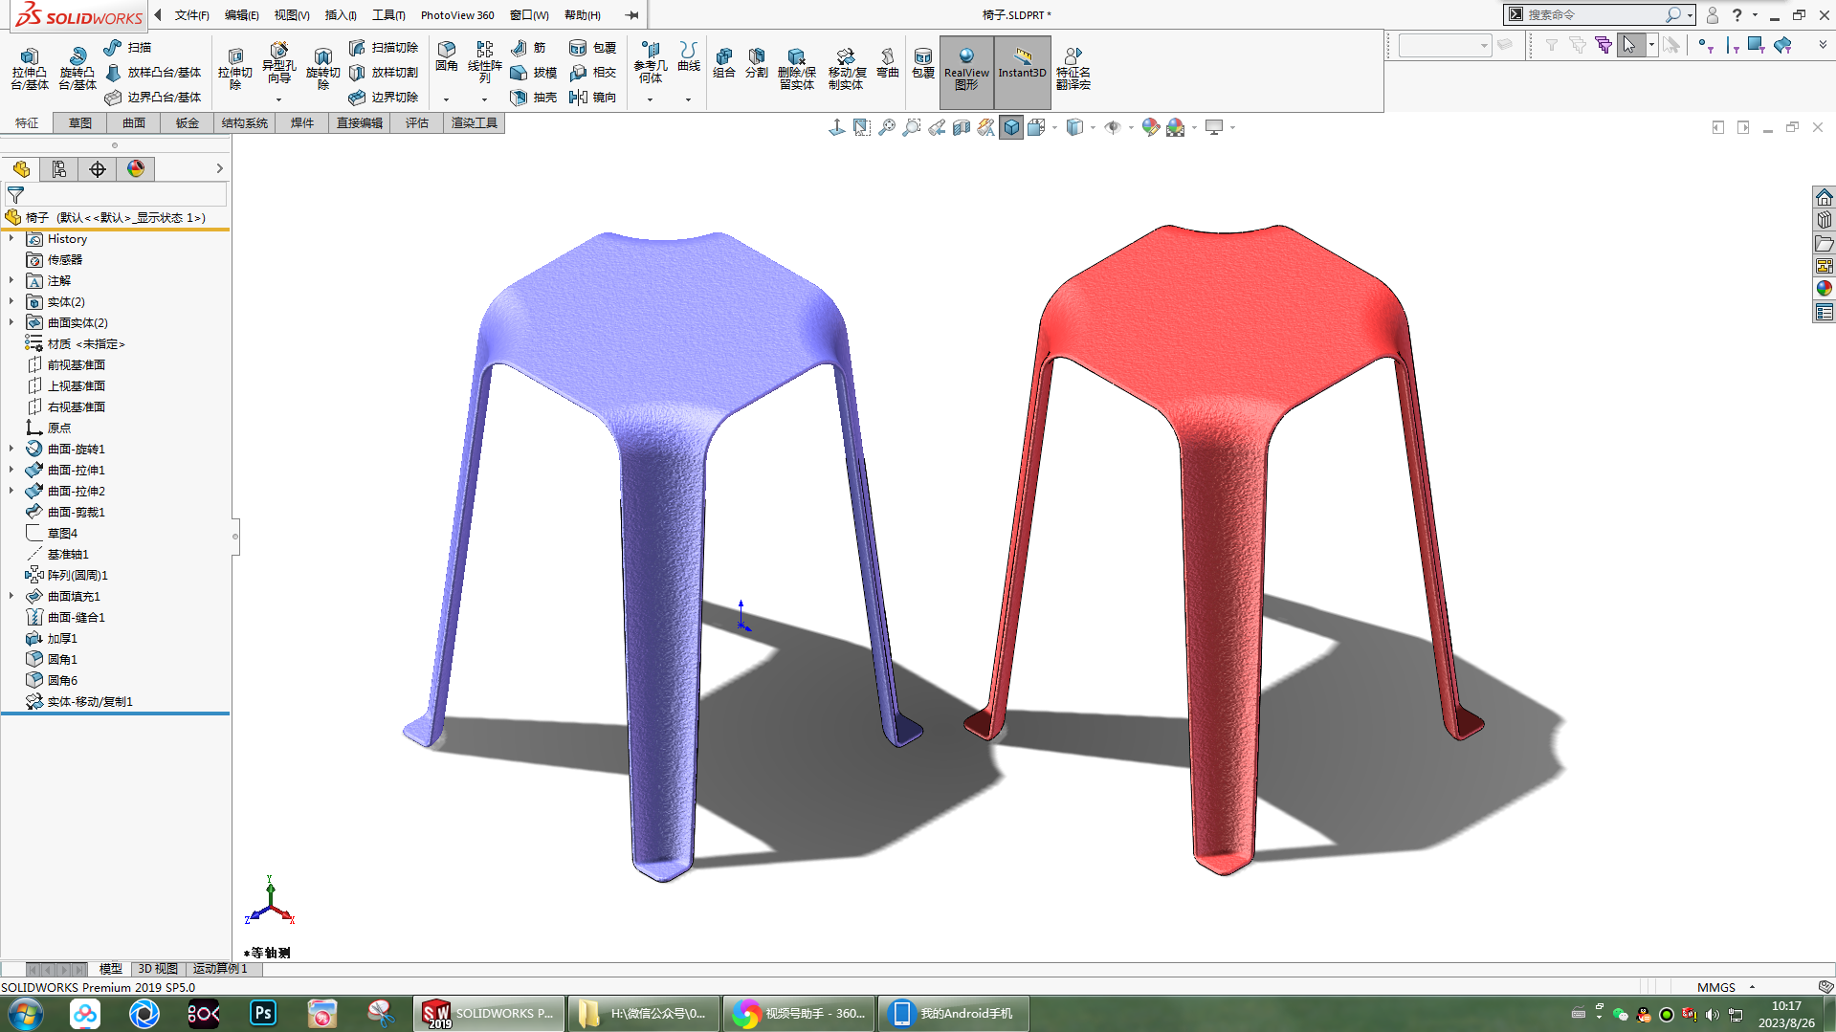The width and height of the screenshot is (1836, 1032).
Task: Open the 文件(F) menu
Action: pyautogui.click(x=191, y=15)
